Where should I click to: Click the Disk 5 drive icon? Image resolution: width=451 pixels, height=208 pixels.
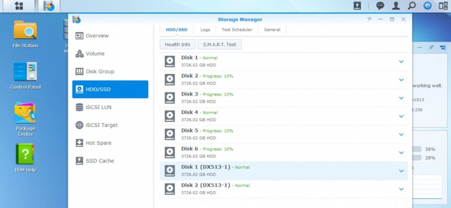point(170,135)
